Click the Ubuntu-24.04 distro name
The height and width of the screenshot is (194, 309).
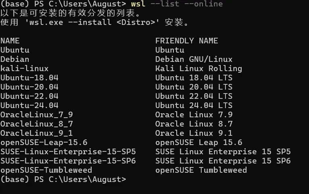pyautogui.click(x=29, y=106)
